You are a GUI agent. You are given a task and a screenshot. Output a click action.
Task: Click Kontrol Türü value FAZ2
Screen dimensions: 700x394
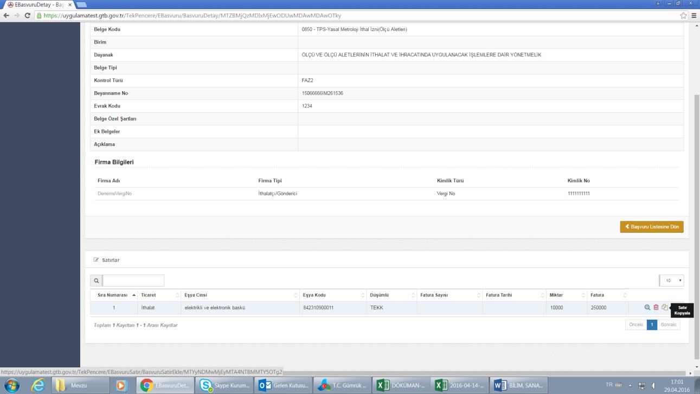click(x=307, y=80)
